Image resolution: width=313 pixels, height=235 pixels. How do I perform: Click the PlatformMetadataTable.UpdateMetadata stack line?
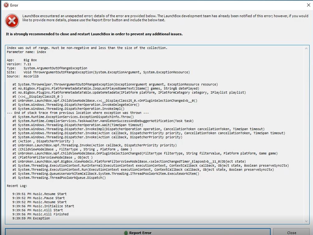[x=129, y=92]
